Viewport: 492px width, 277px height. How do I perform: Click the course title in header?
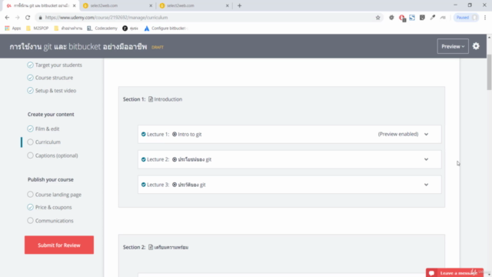(x=78, y=46)
